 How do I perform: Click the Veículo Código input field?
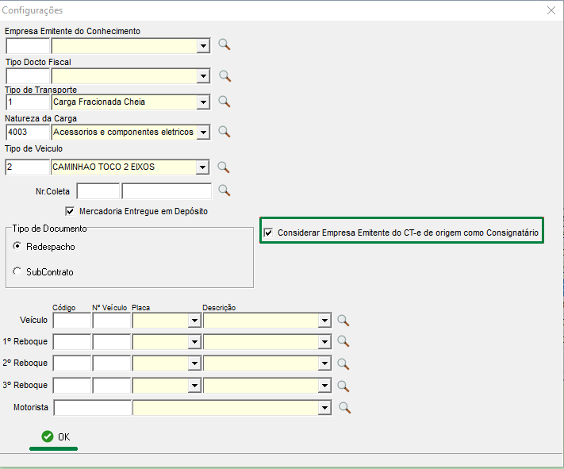[71, 321]
